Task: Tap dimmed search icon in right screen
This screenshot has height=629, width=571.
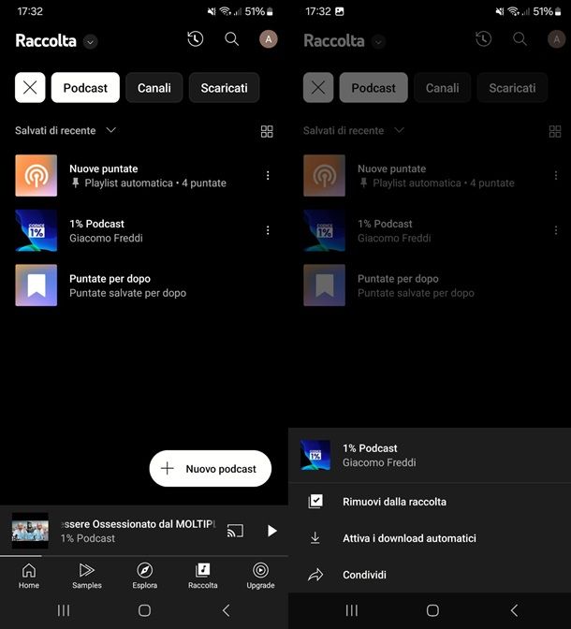Action: [x=520, y=39]
